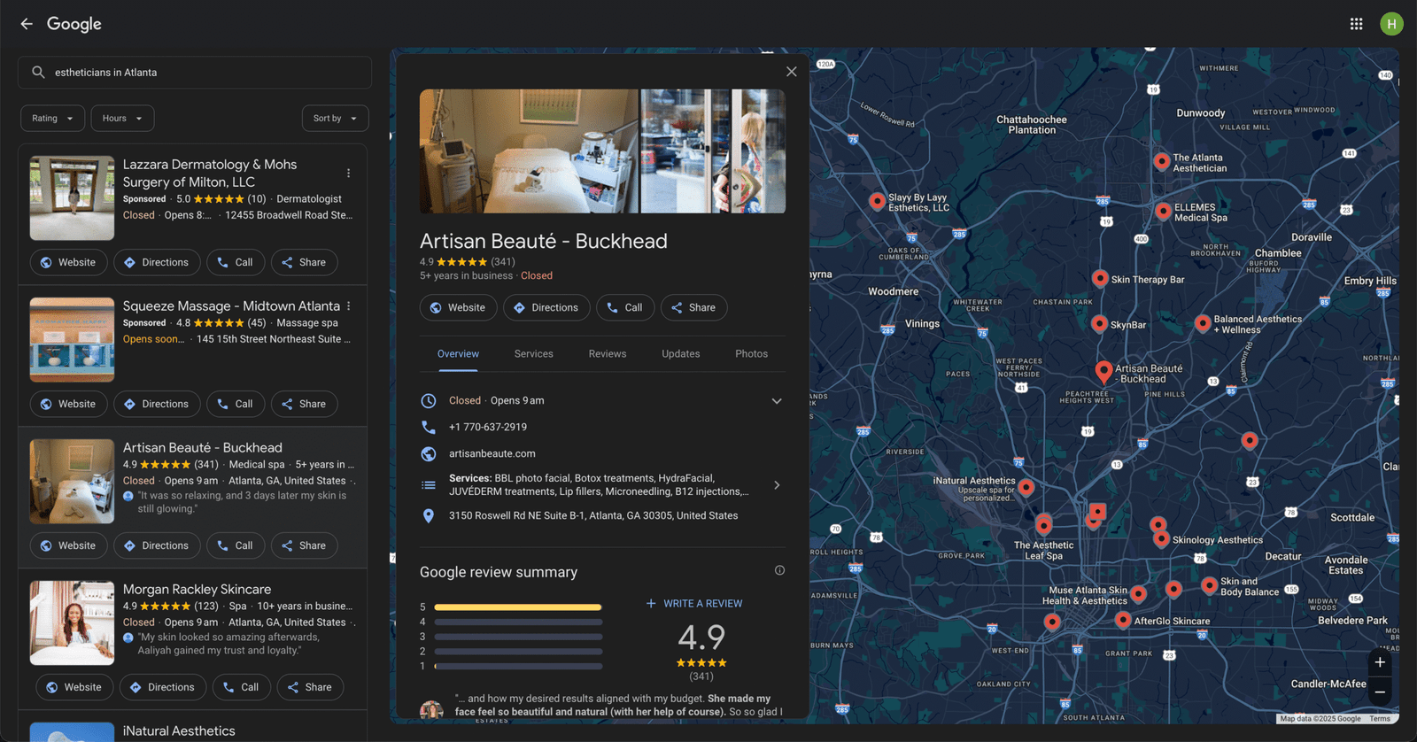The image size is (1417, 742).
Task: Switch to the Overview tab
Action: [x=458, y=353]
